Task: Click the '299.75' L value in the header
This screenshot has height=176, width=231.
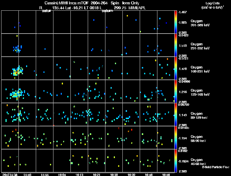Action: 120,8
